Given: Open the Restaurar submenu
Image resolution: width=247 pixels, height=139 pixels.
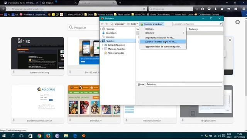Looking at the screenshot, I should coord(162,33).
